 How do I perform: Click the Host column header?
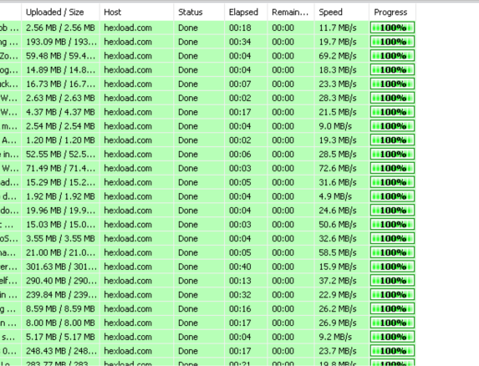click(136, 13)
